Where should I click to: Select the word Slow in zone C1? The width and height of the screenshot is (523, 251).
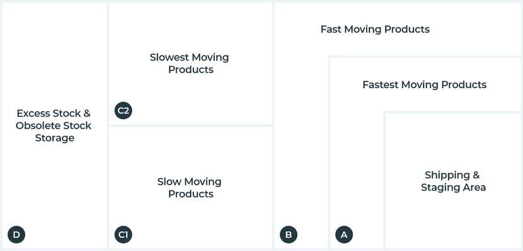point(168,182)
